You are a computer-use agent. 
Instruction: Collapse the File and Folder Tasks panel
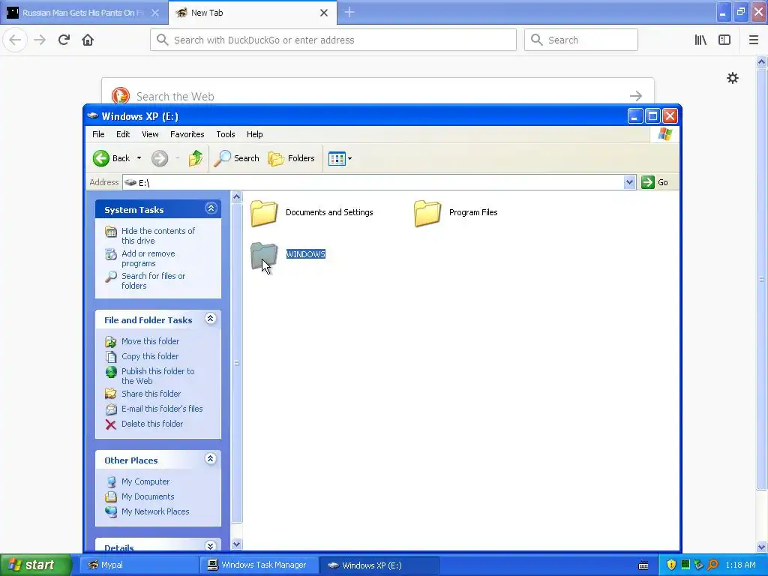click(211, 319)
